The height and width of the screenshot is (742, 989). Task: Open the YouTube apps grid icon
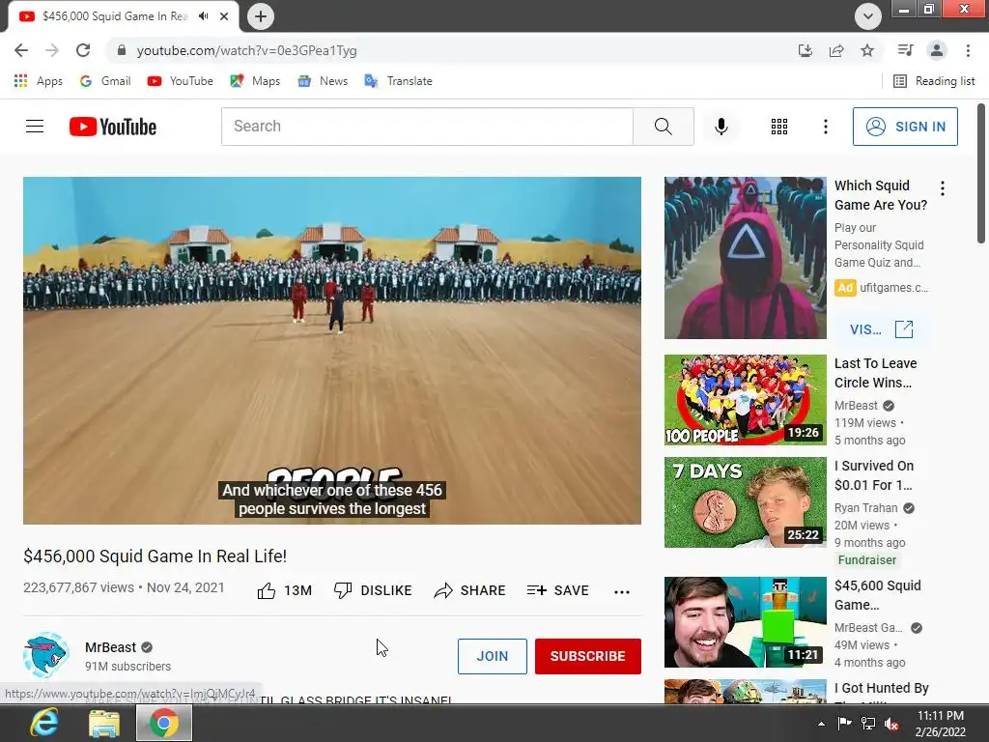pos(779,127)
